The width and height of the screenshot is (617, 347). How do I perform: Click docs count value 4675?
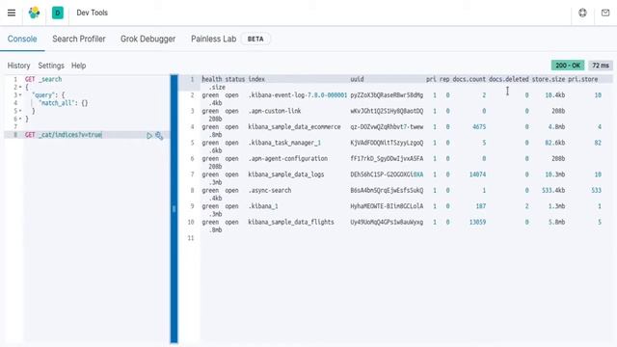(479, 126)
